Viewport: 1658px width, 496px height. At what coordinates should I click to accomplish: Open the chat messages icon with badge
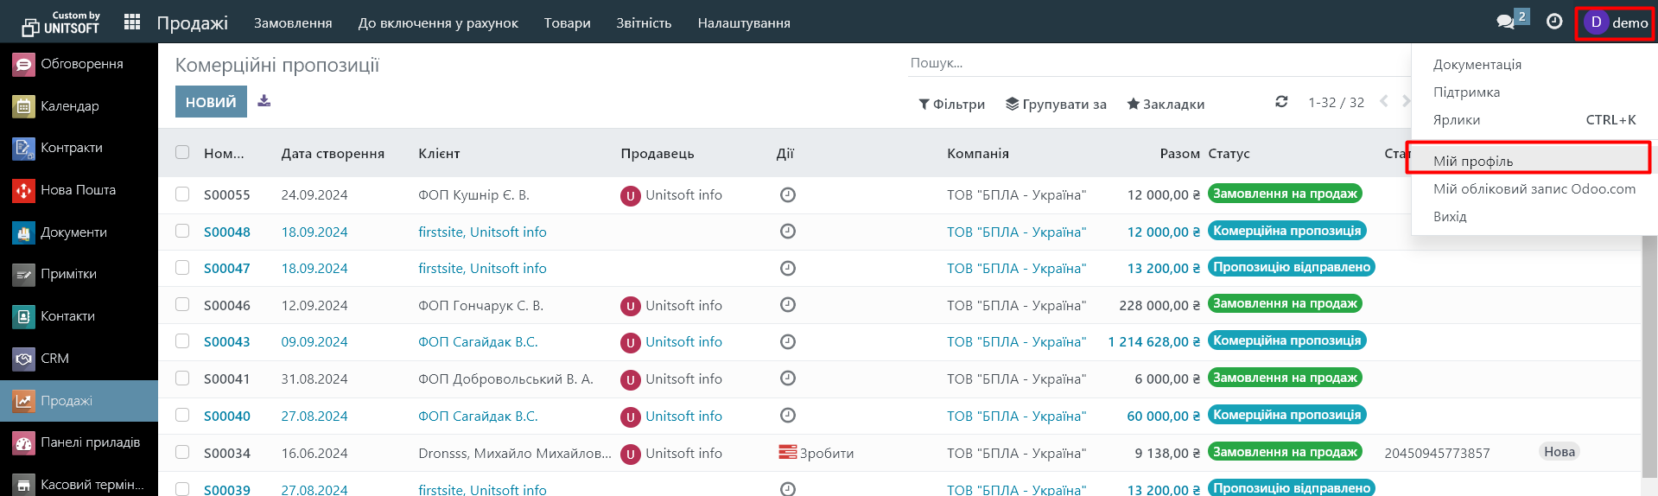(1506, 22)
